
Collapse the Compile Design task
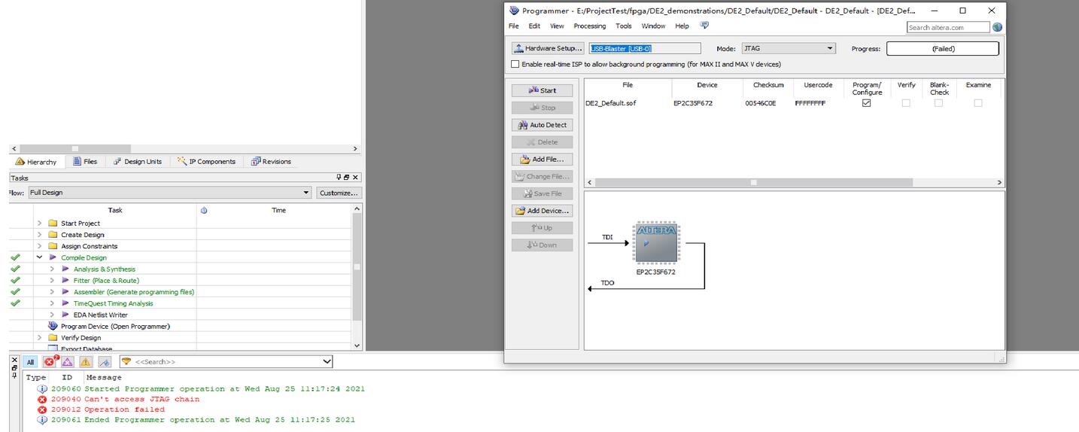coord(40,257)
